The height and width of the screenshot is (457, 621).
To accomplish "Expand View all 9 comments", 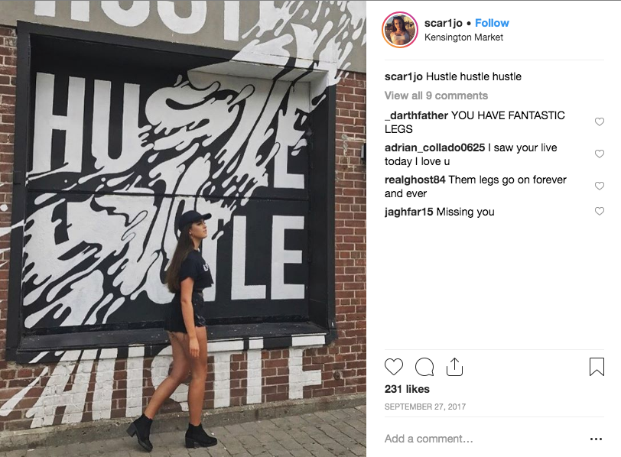I will [436, 96].
